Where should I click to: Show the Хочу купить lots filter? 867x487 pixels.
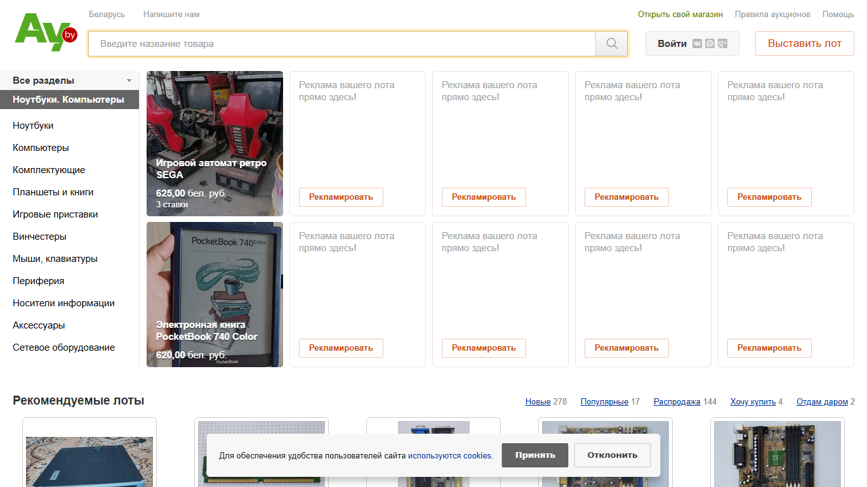point(753,402)
